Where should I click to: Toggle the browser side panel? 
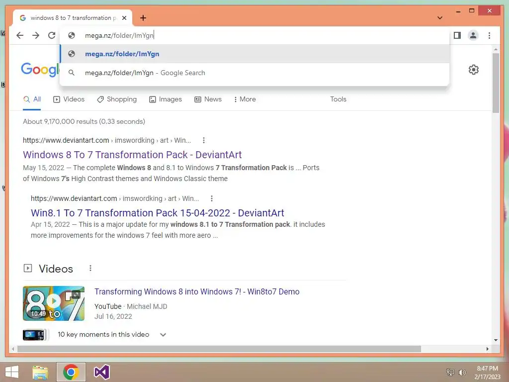[x=457, y=35]
